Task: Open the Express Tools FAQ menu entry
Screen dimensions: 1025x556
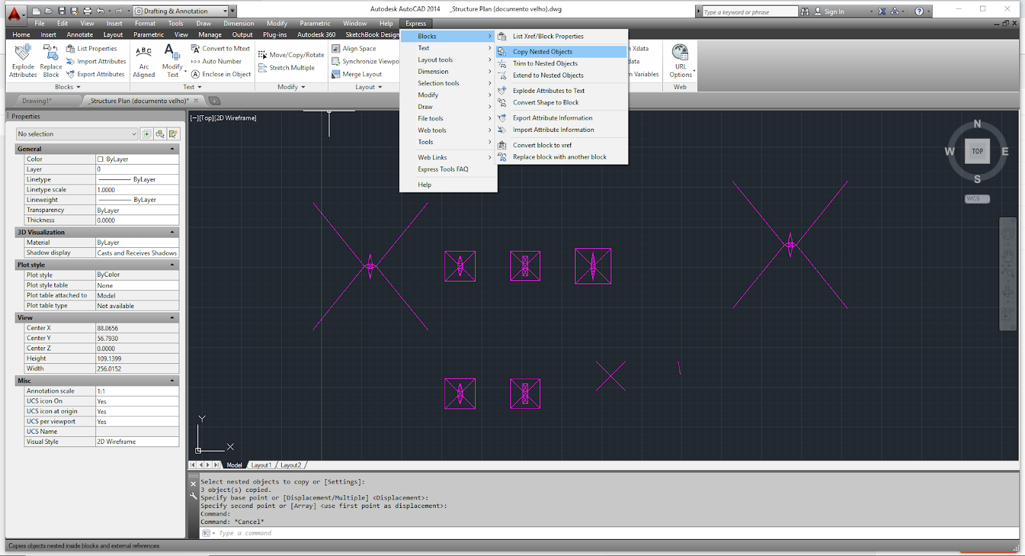Action: (448, 169)
